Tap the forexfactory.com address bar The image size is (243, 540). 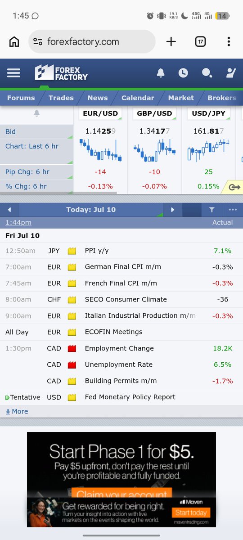pyautogui.click(x=92, y=42)
